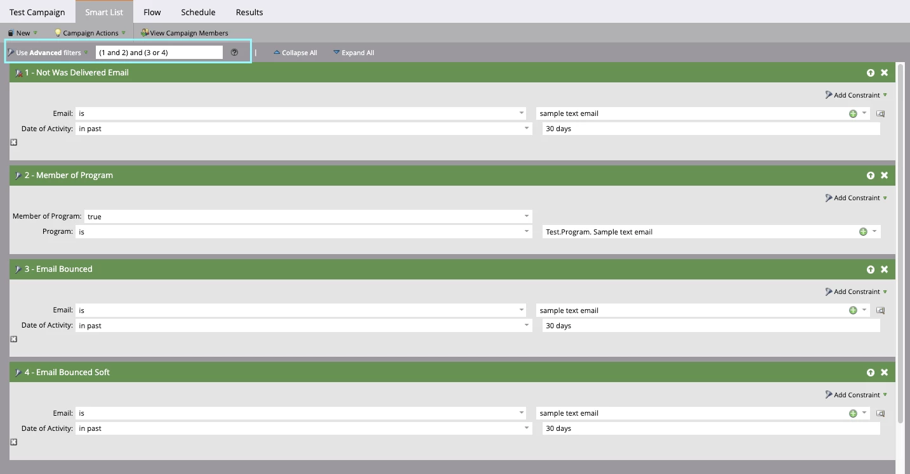Image resolution: width=910 pixels, height=474 pixels.
Task: Add Constraint to Email Bounced filter
Action: [856, 291]
